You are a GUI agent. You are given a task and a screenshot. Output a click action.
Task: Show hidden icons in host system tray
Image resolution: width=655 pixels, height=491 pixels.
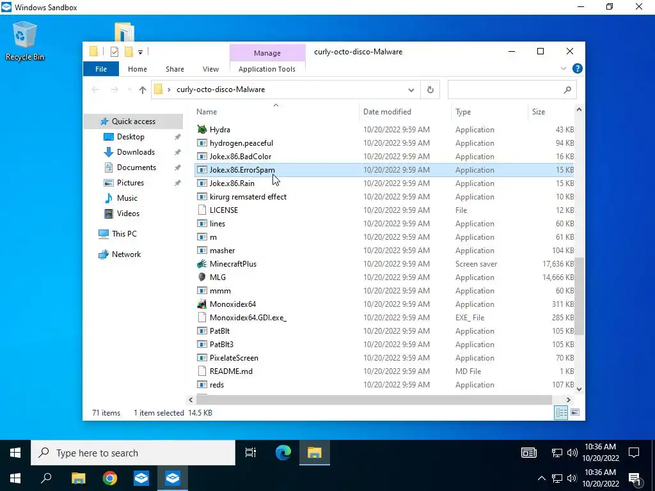tap(541, 478)
